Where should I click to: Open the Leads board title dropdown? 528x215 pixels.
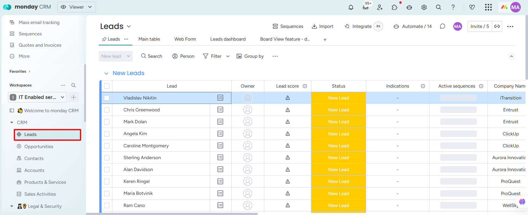(x=129, y=27)
